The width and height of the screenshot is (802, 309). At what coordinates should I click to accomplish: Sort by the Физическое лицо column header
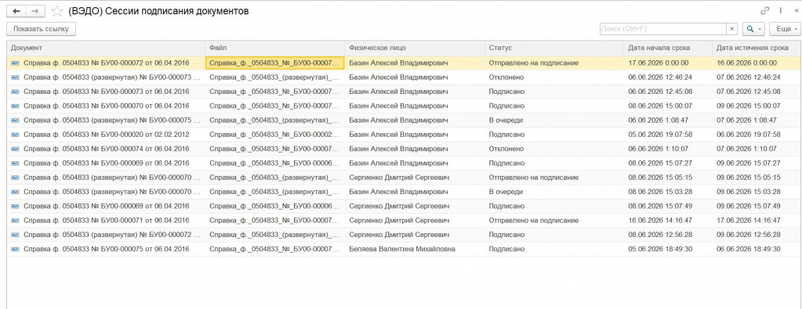click(415, 48)
